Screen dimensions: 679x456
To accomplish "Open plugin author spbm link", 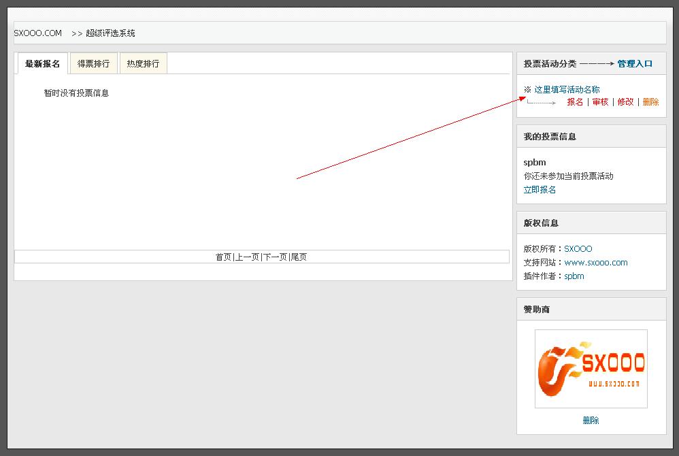I will tap(574, 276).
